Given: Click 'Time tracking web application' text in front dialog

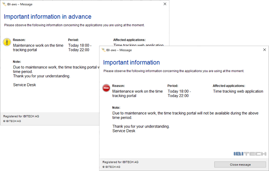Looking at the screenshot, I should (238, 91).
